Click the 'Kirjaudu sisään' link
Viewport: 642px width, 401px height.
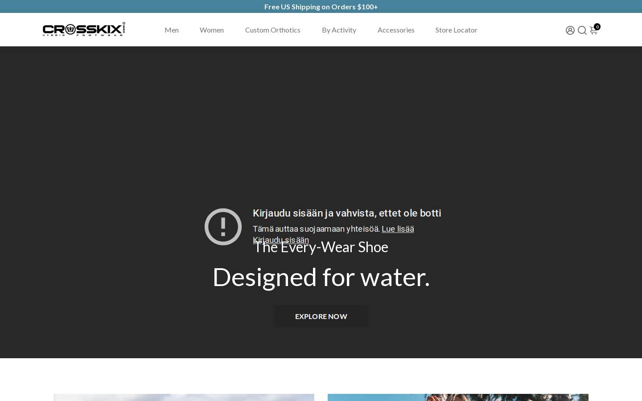[x=281, y=240]
